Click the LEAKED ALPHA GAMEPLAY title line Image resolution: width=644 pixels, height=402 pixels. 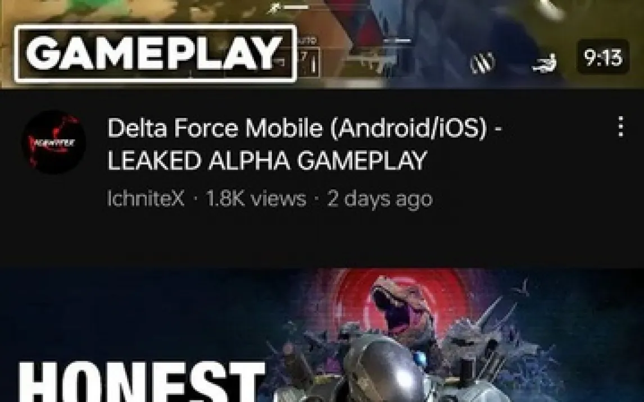tap(267, 160)
